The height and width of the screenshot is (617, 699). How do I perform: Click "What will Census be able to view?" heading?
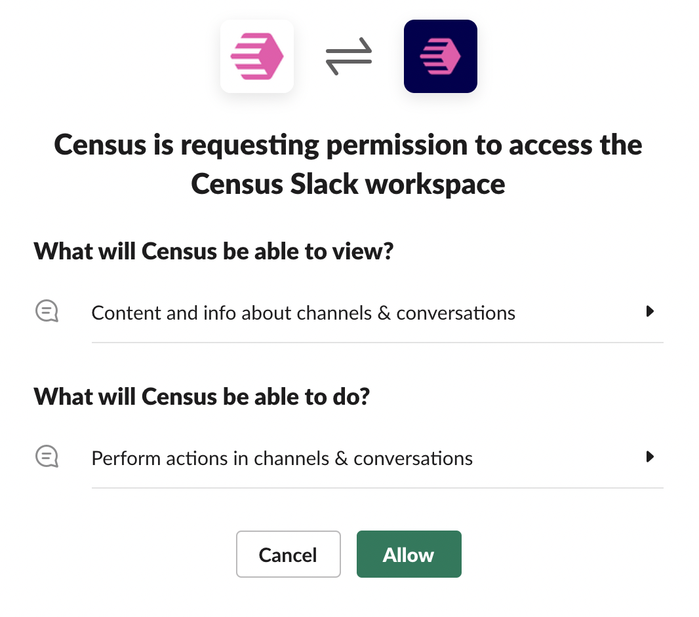[213, 251]
